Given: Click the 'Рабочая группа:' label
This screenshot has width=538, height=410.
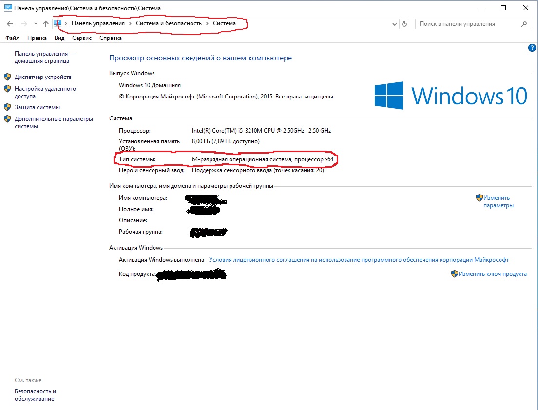Looking at the screenshot, I should [x=141, y=232].
